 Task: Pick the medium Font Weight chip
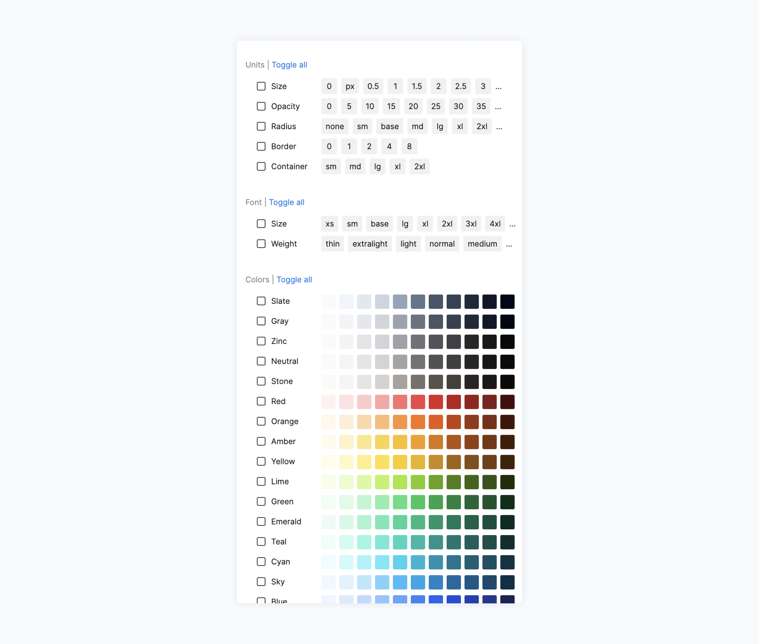point(482,244)
